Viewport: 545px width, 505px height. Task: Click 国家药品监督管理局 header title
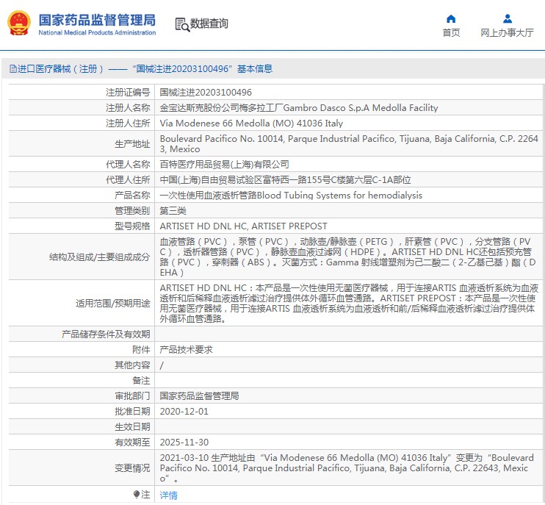pos(97,20)
